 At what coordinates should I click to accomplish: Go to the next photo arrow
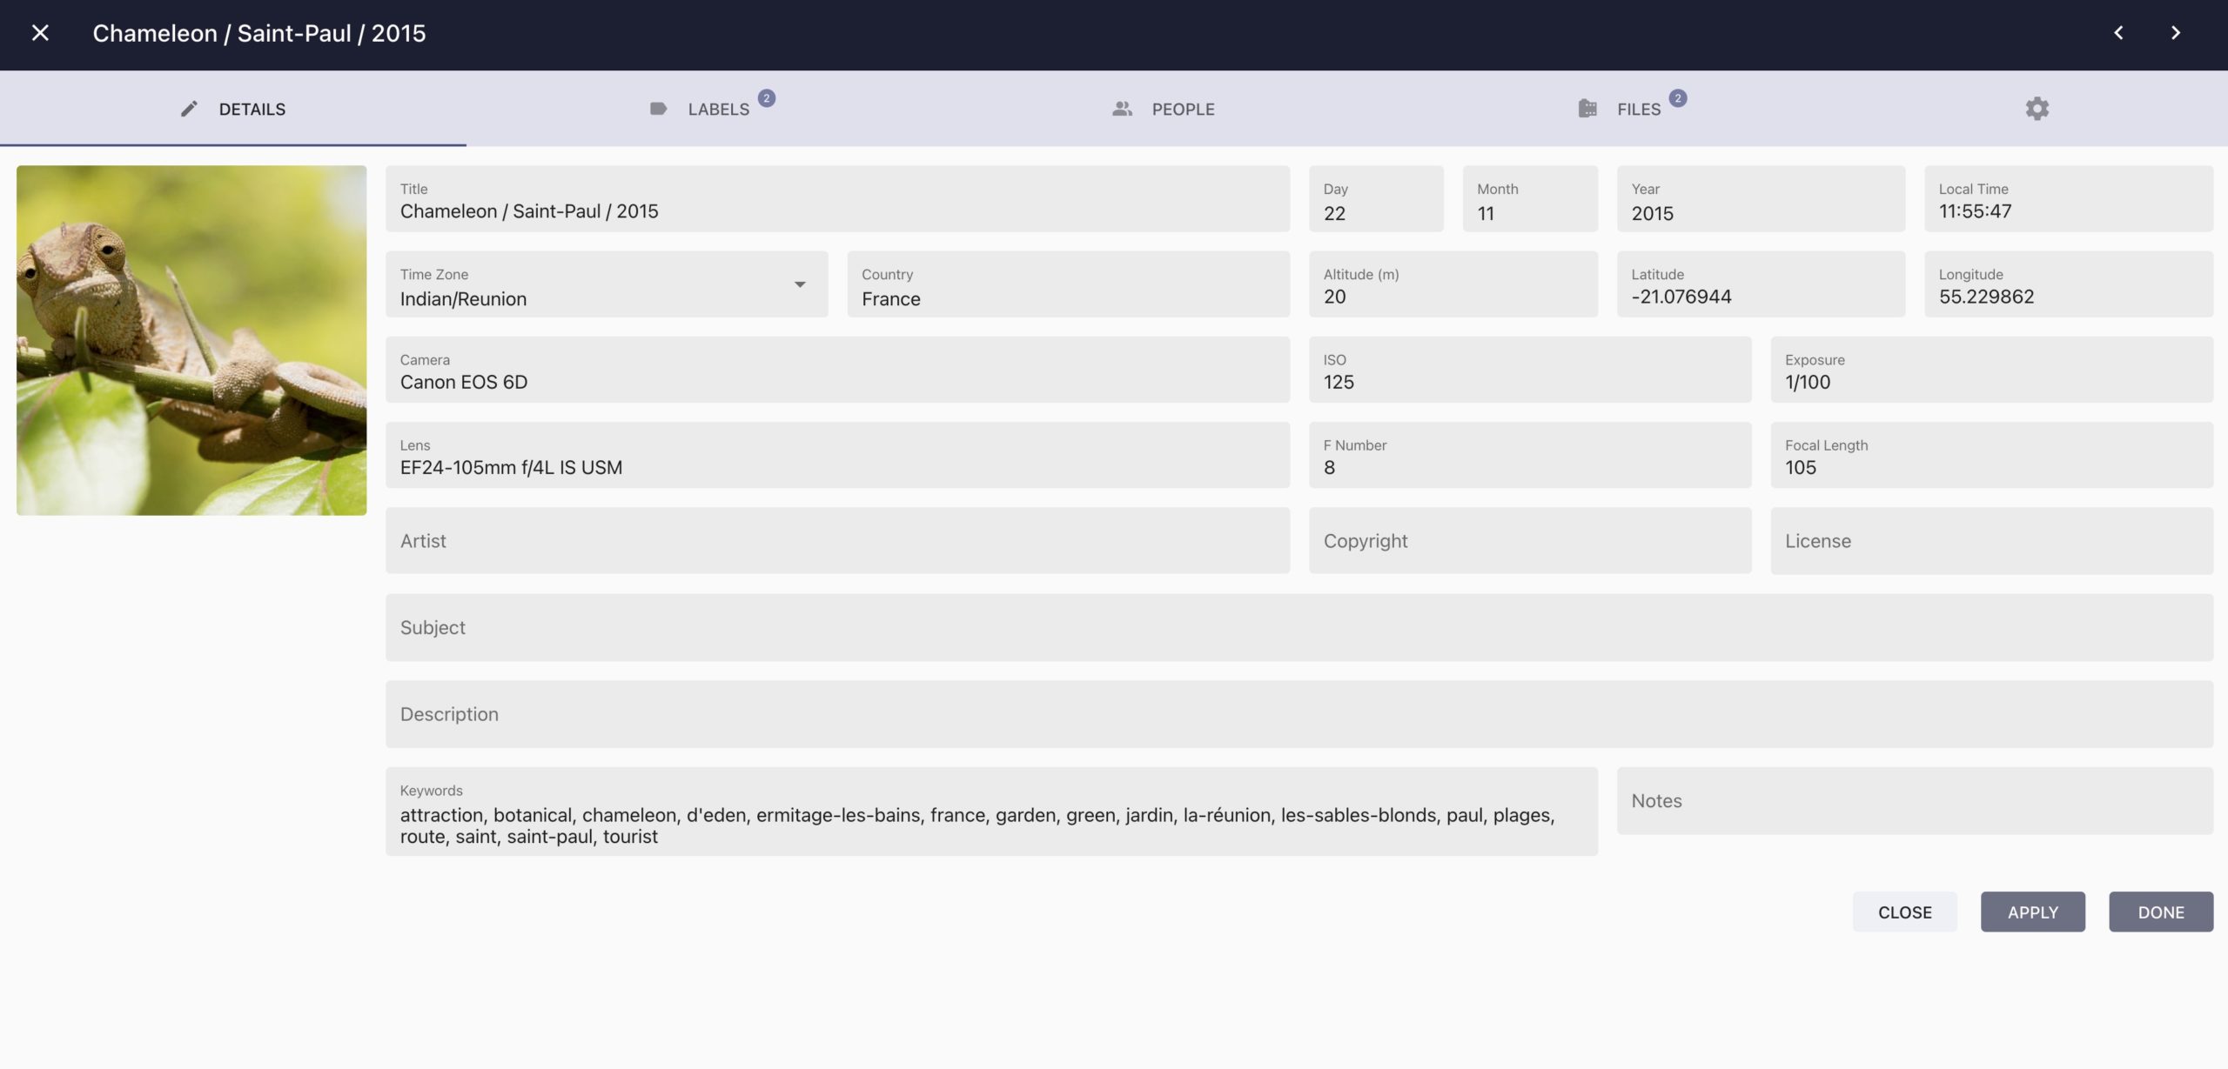pyautogui.click(x=2175, y=33)
